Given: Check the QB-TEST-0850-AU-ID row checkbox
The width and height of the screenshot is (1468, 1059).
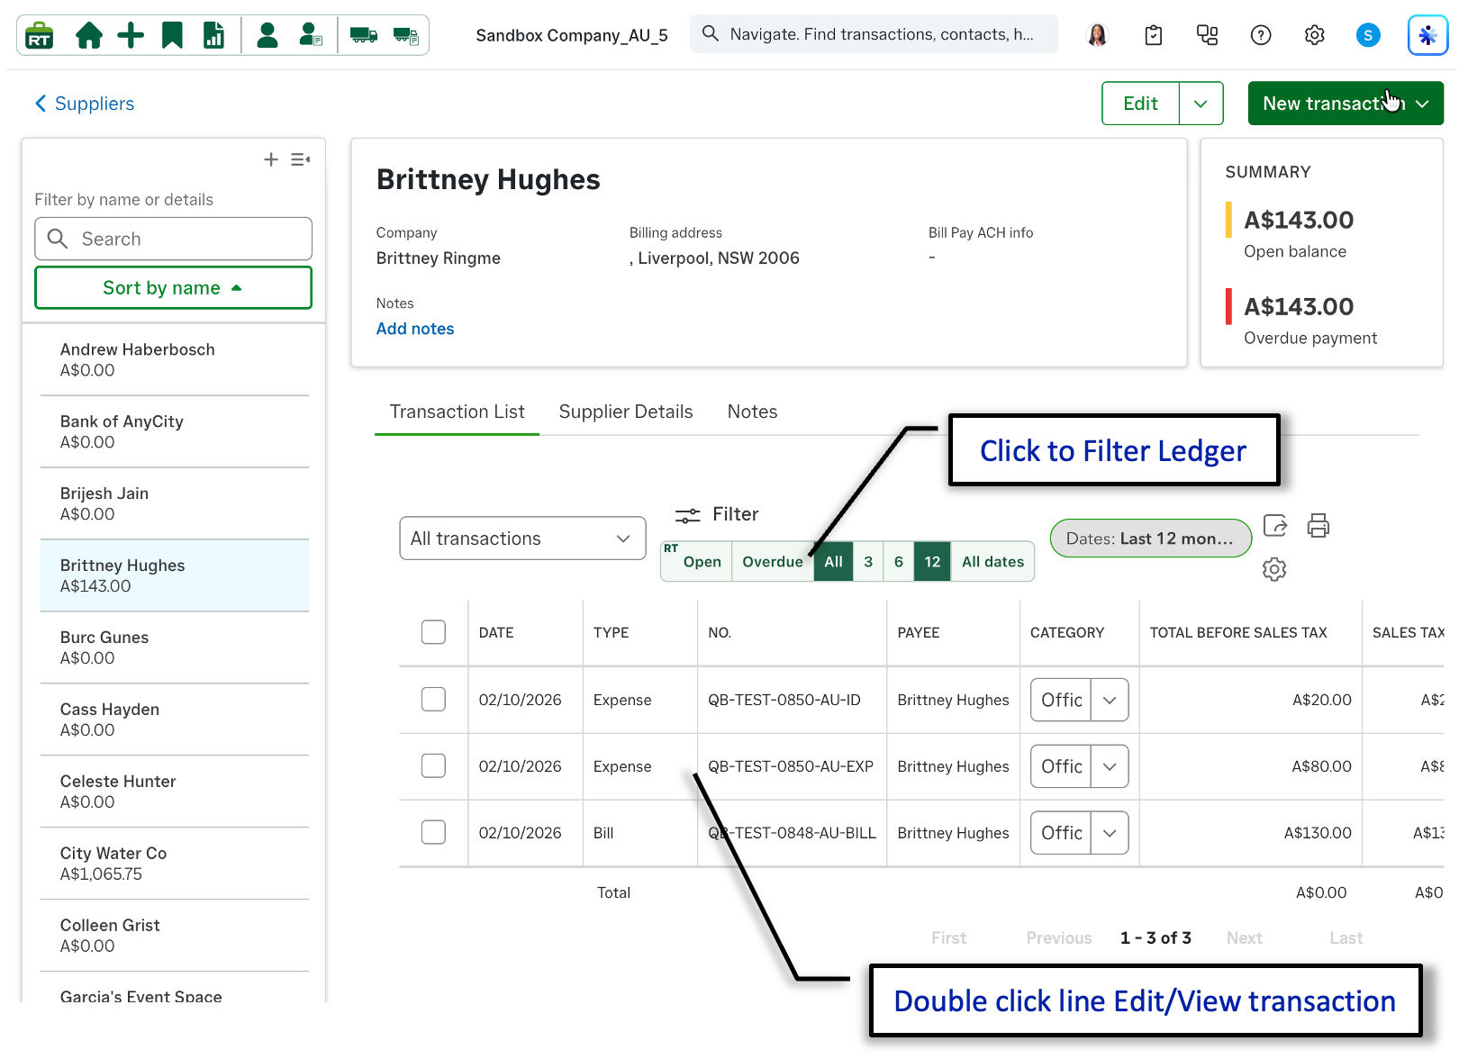Looking at the screenshot, I should tap(433, 700).
